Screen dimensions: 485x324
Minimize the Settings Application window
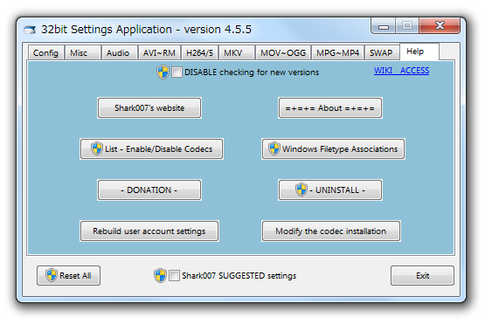[384, 26]
